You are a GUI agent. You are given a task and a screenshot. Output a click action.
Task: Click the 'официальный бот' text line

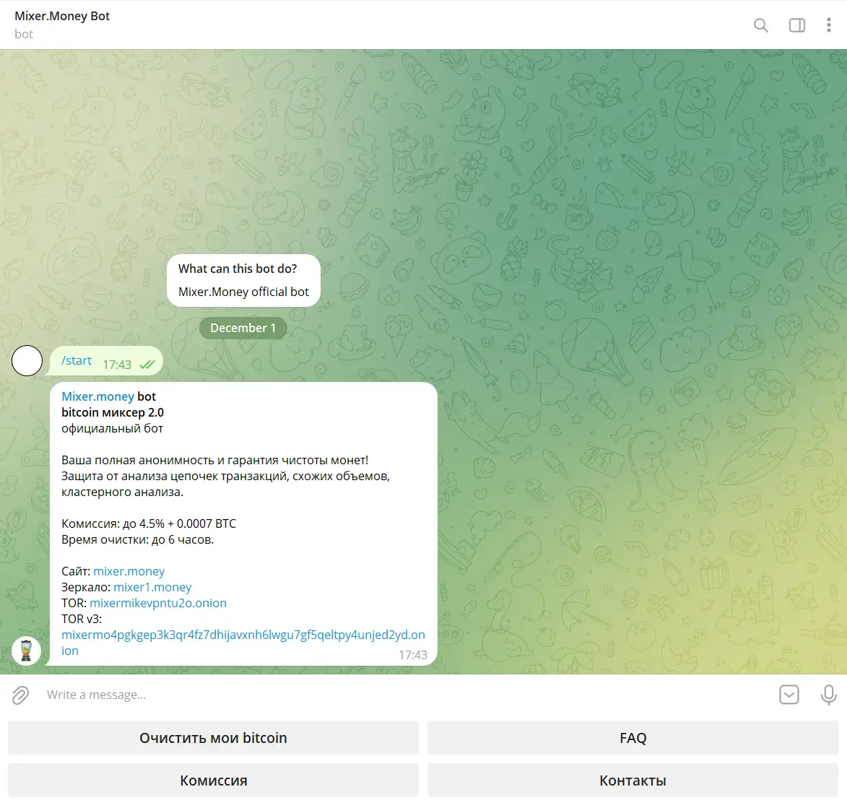pyautogui.click(x=113, y=428)
